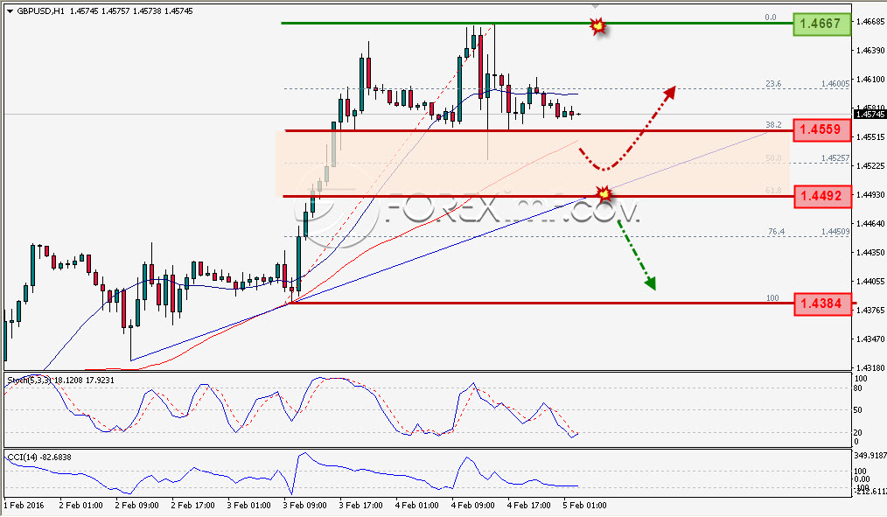Image resolution: width=887 pixels, height=517 pixels.
Task: Click the 1.44055 price scale value
Action: [870, 281]
